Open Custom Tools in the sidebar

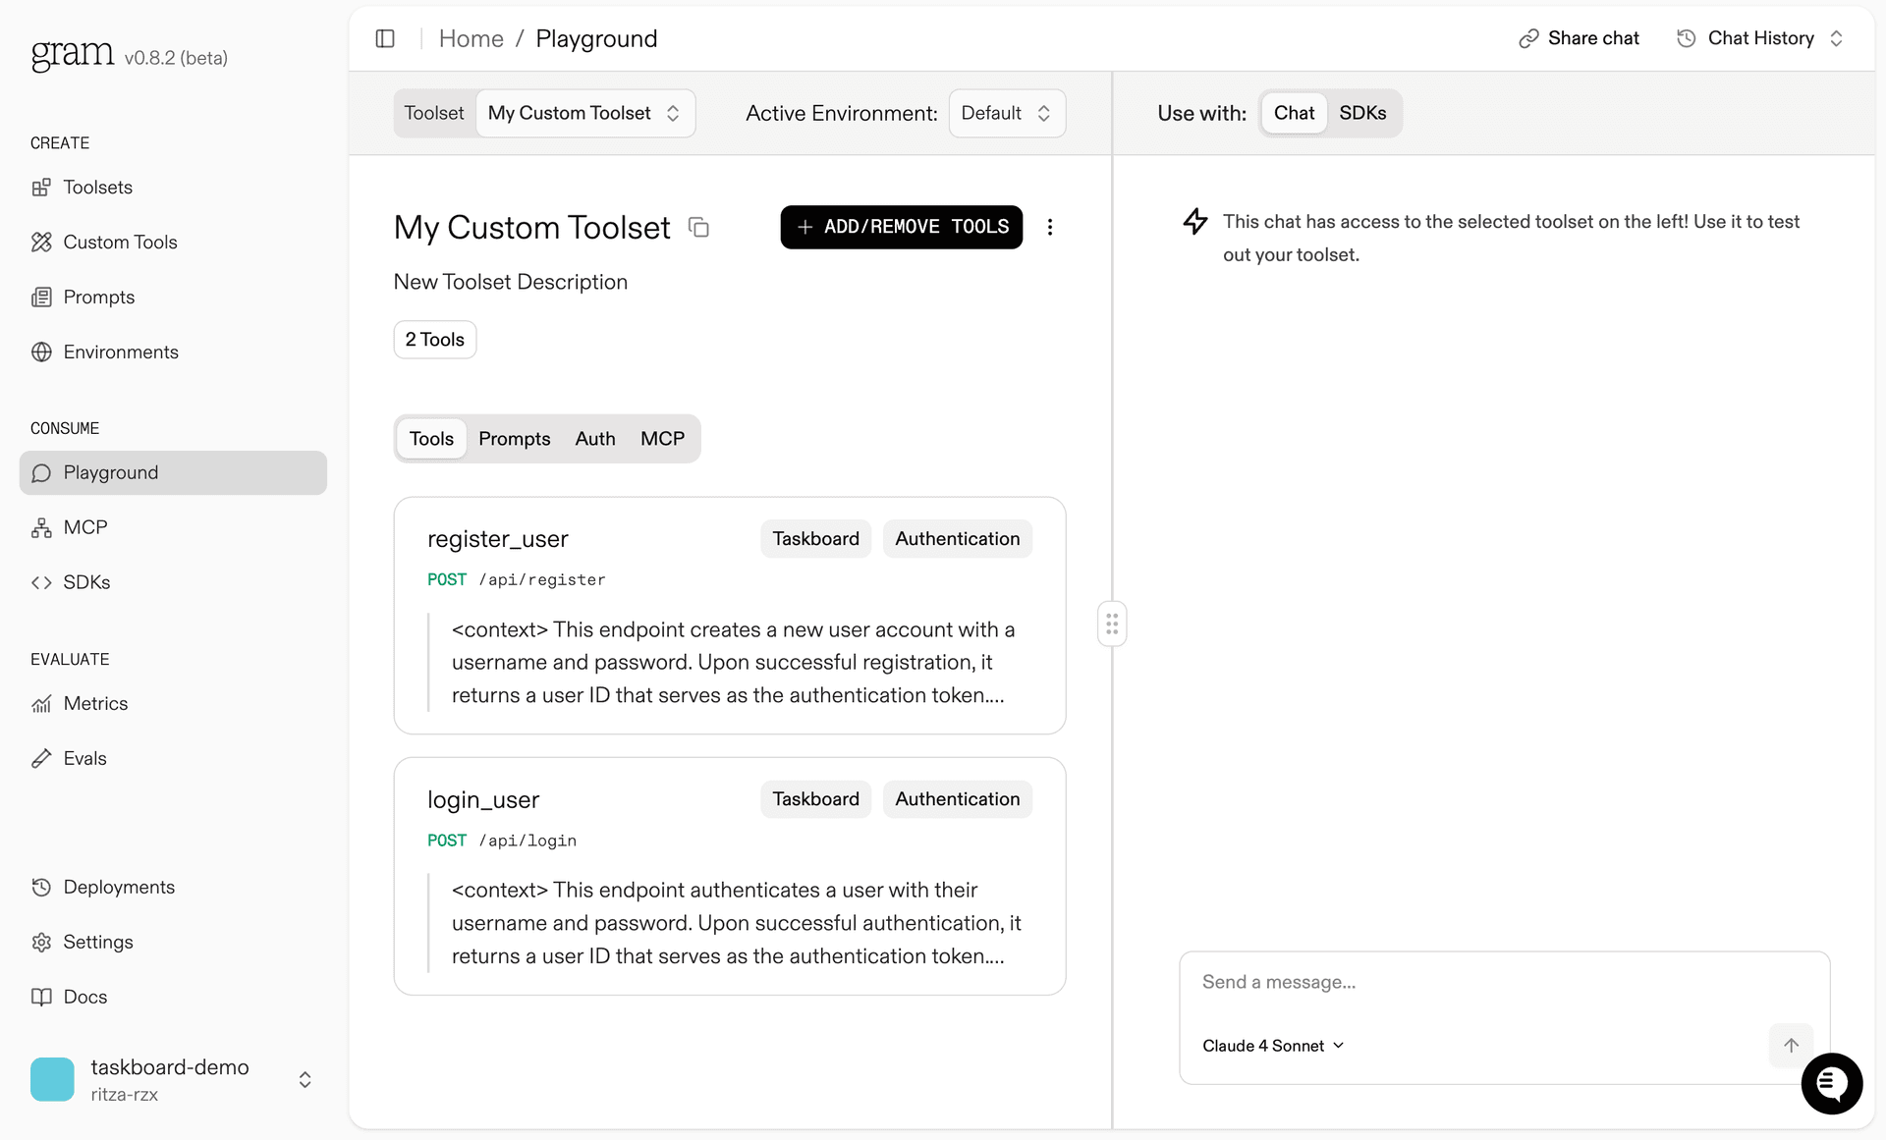coord(120,242)
